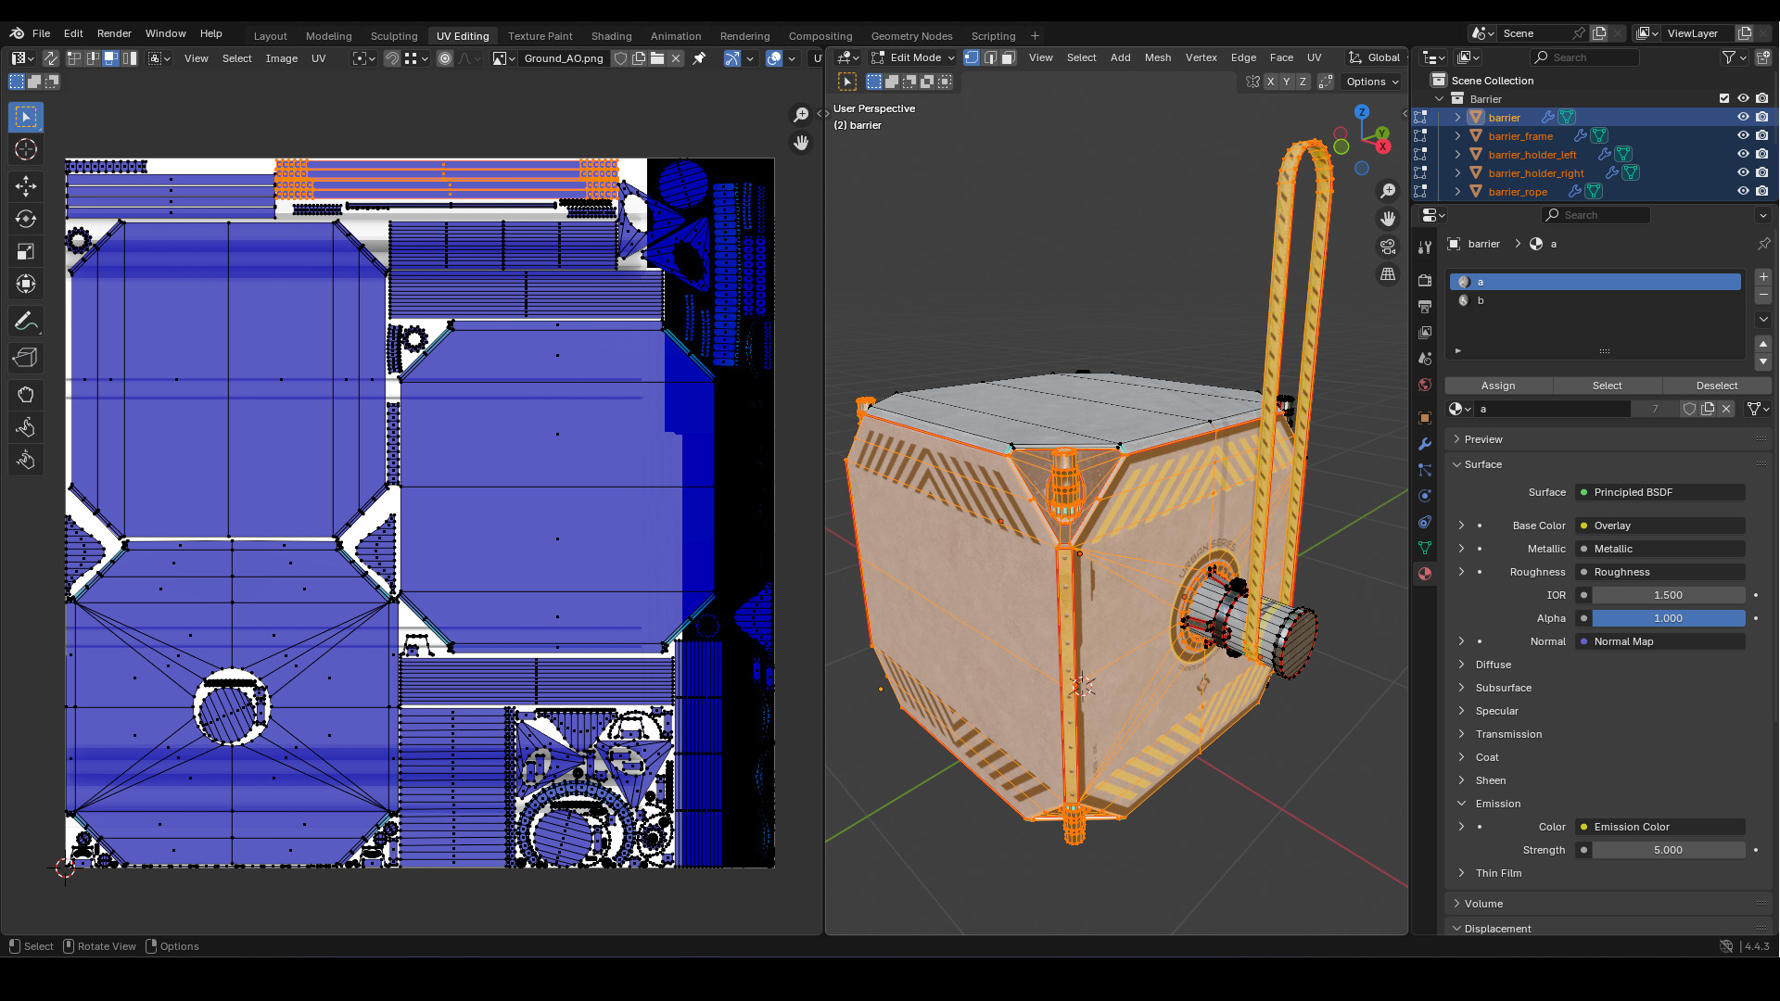Switch 3D viewport to edge select mode

990,57
